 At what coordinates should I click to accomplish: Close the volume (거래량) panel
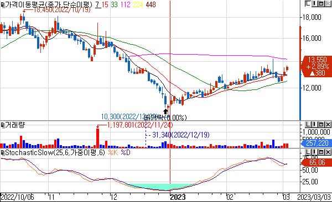pyautogui.click(x=328, y=125)
